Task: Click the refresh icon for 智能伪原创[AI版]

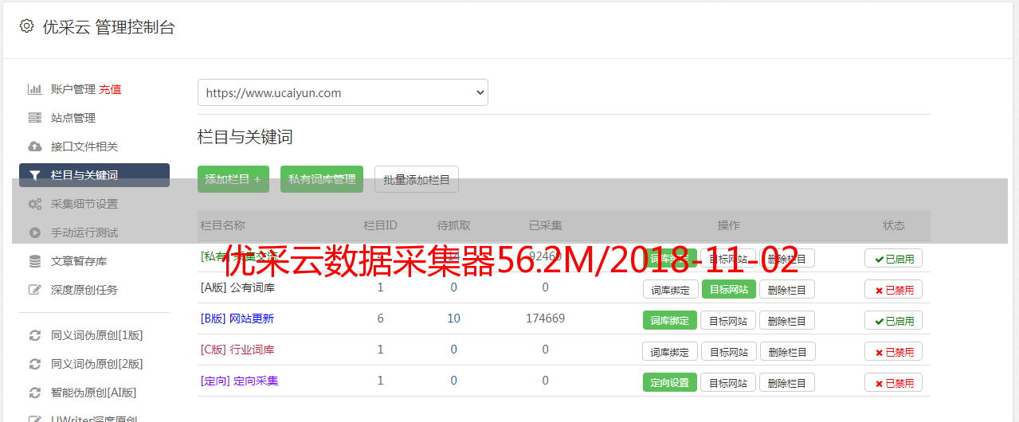Action: click(34, 393)
